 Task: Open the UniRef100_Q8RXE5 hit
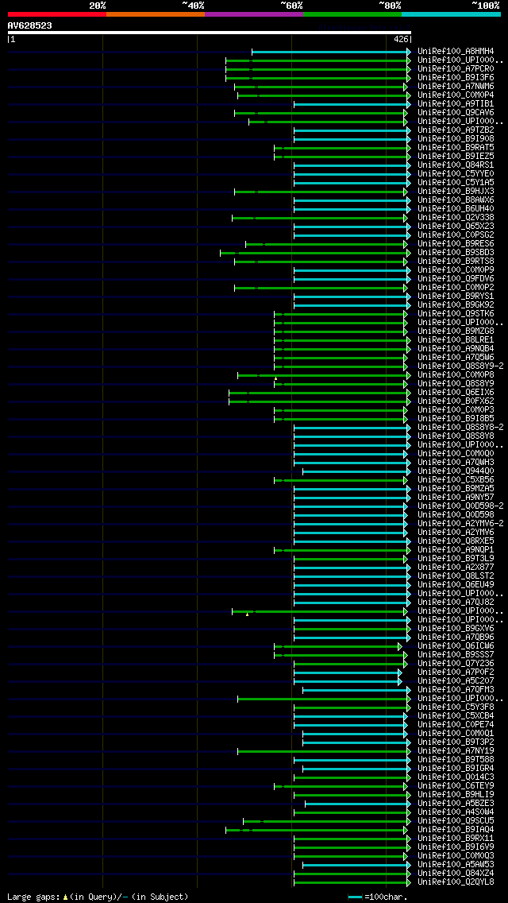456,541
